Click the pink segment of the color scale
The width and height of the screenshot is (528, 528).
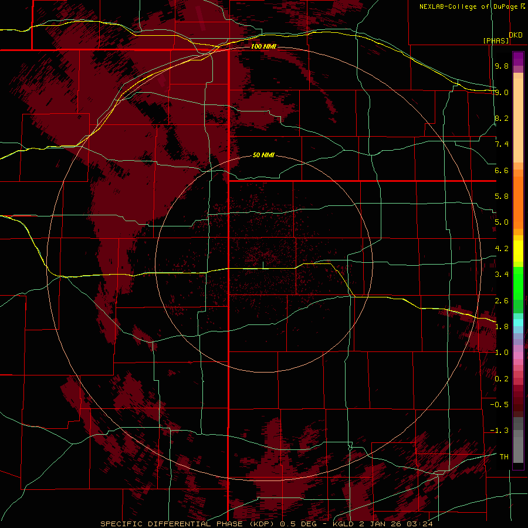(518, 356)
